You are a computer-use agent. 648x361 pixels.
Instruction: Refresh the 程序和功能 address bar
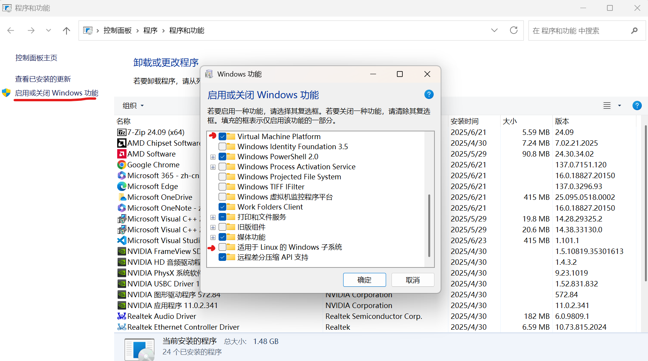coord(514,30)
